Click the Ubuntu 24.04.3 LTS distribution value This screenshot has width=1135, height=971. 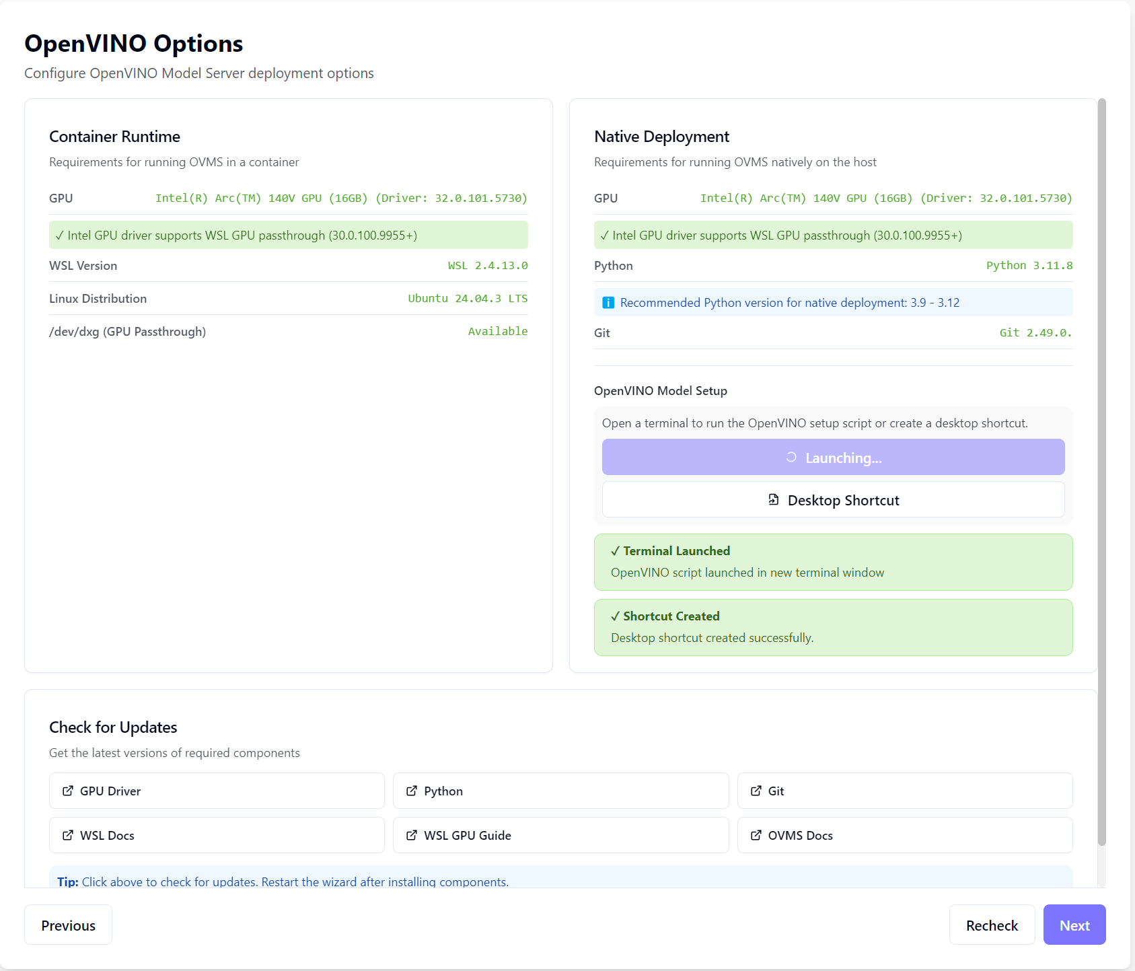point(468,298)
